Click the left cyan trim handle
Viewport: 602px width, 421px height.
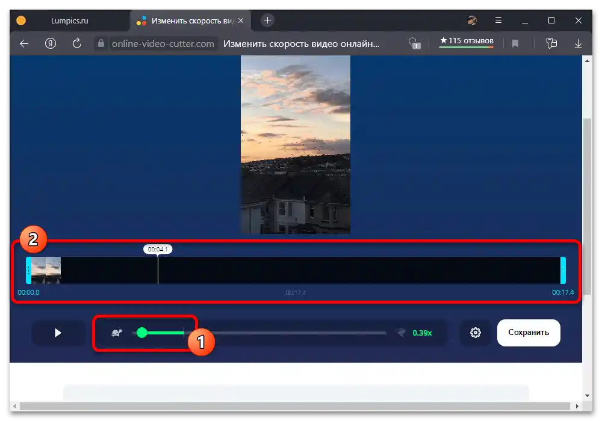[28, 270]
